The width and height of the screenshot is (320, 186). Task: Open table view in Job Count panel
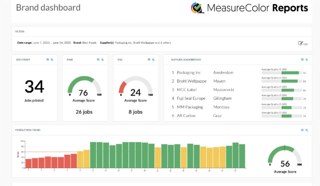click(47, 60)
